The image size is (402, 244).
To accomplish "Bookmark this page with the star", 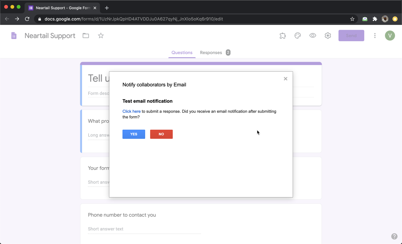I will tap(352, 19).
